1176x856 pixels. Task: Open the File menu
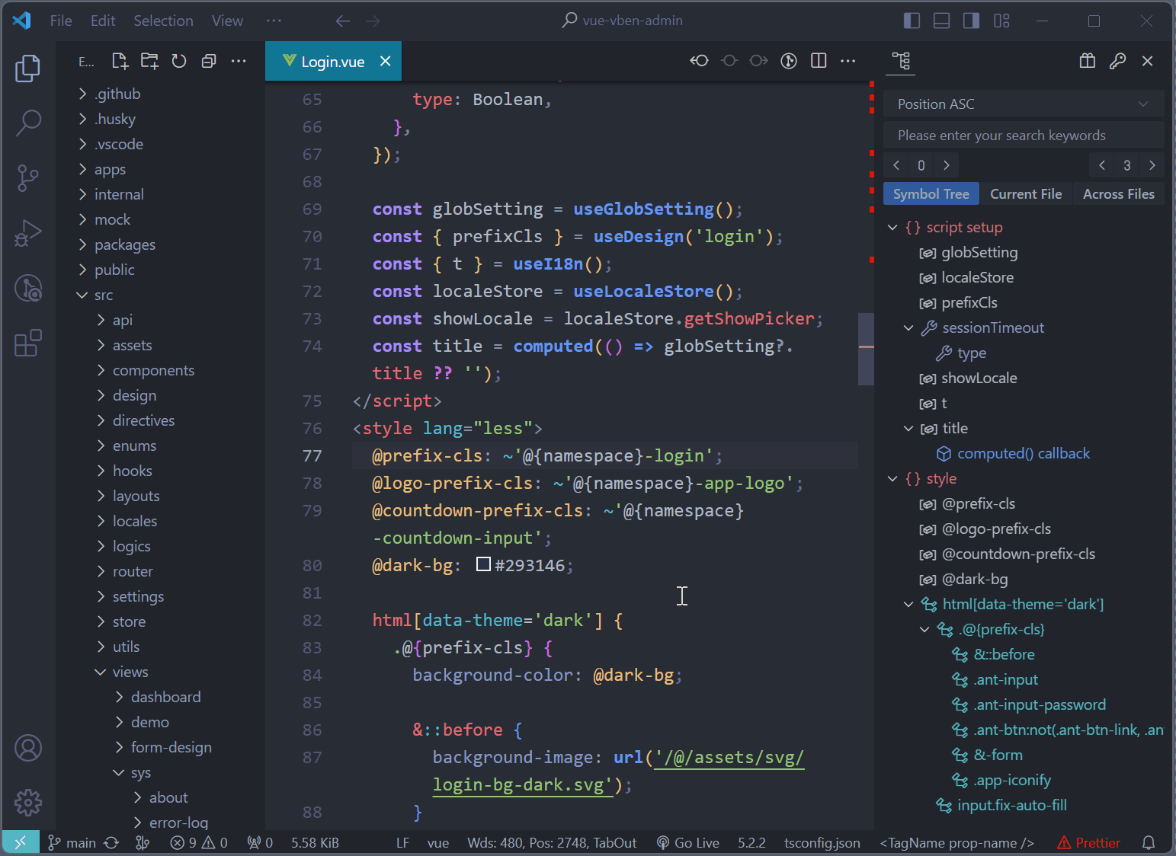(x=61, y=21)
